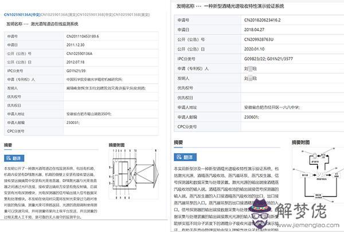Select publication number value CN102590136A in table
This screenshot has width=344, height=232.
coord(79,53)
